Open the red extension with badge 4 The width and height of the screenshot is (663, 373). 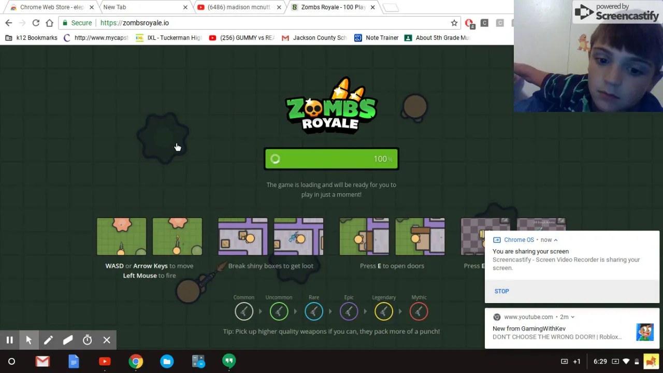click(x=469, y=23)
